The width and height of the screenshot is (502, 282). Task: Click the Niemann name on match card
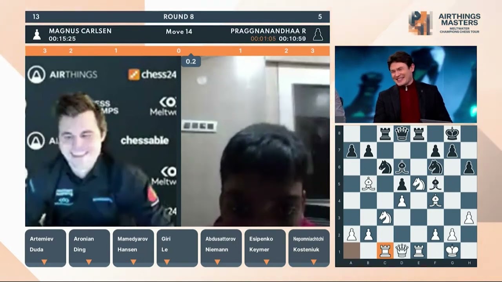coord(216,249)
